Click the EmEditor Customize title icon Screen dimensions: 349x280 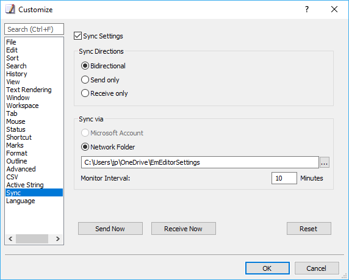click(10, 9)
